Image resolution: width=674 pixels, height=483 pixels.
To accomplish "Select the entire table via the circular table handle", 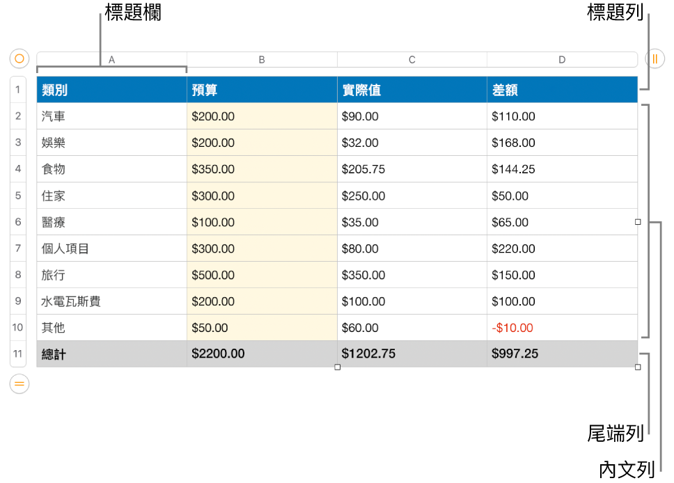I will (19, 59).
